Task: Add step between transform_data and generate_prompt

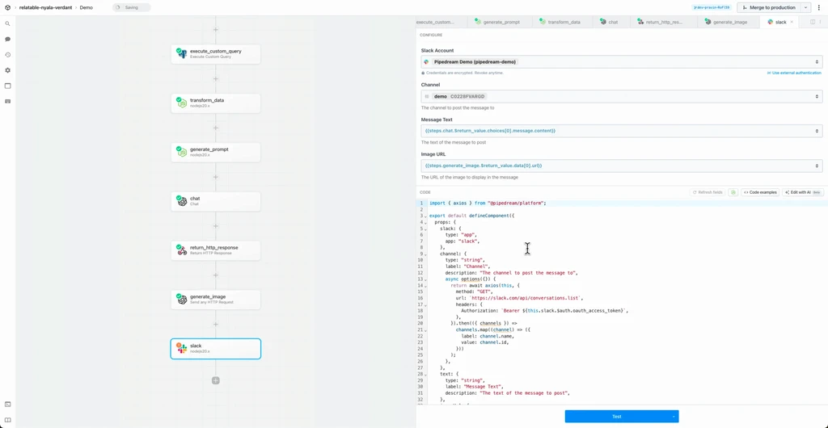Action: pos(215,128)
